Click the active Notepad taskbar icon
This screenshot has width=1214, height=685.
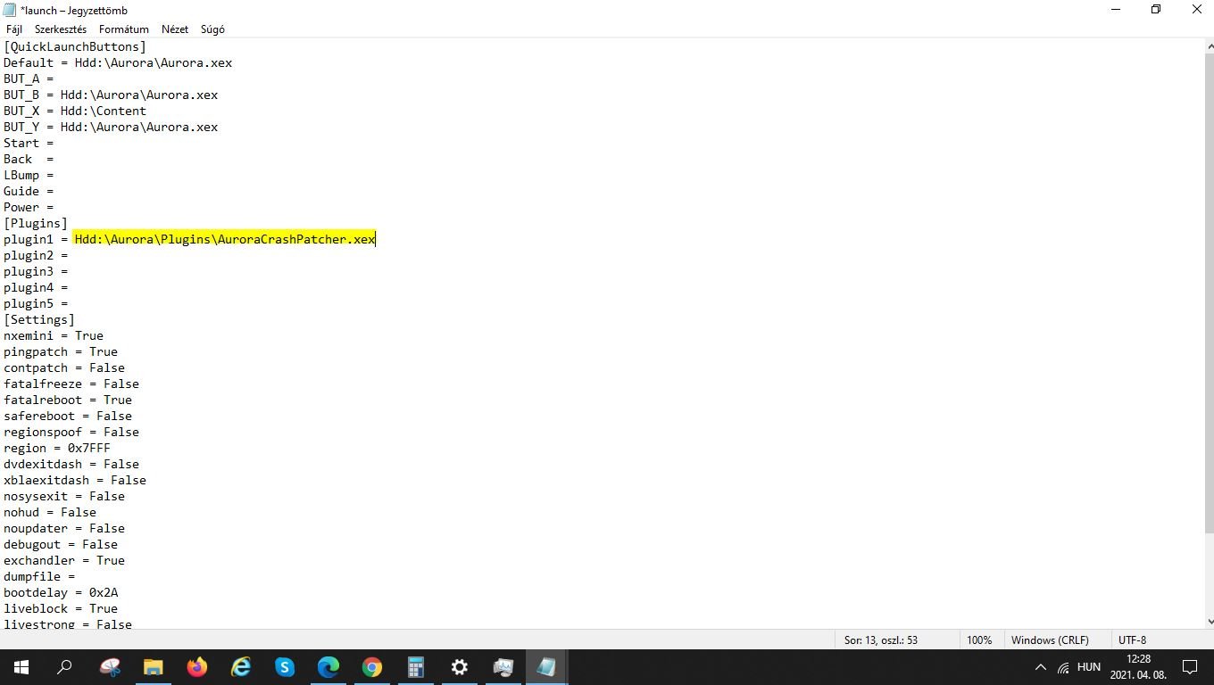tap(546, 666)
